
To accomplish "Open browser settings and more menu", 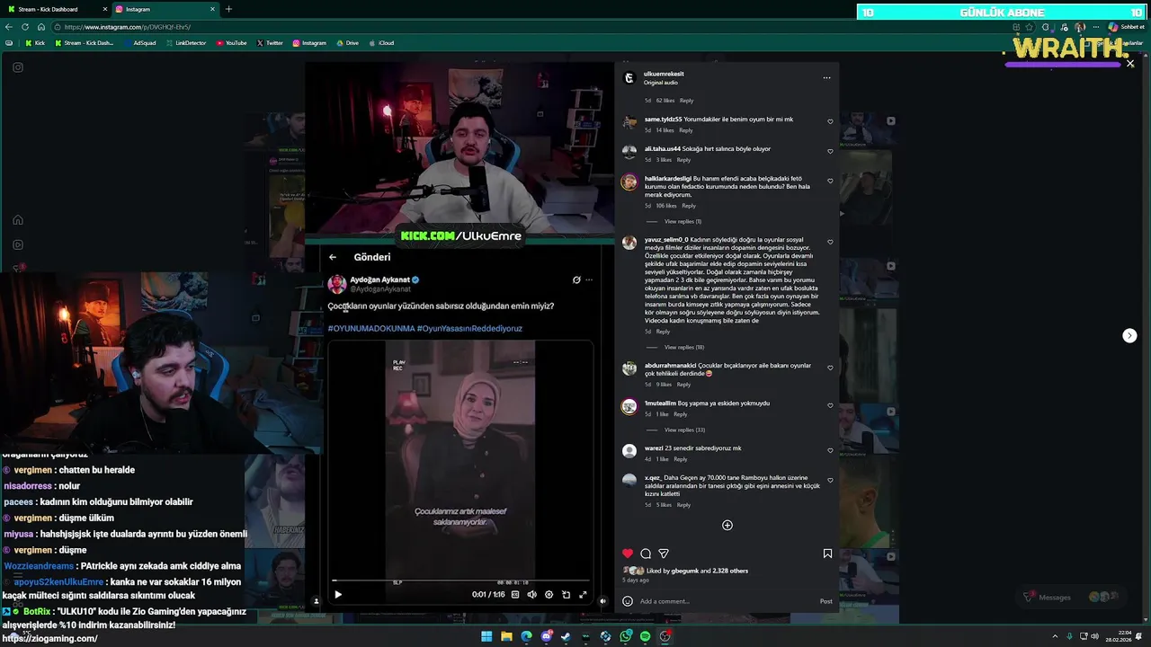I will point(1095,27).
